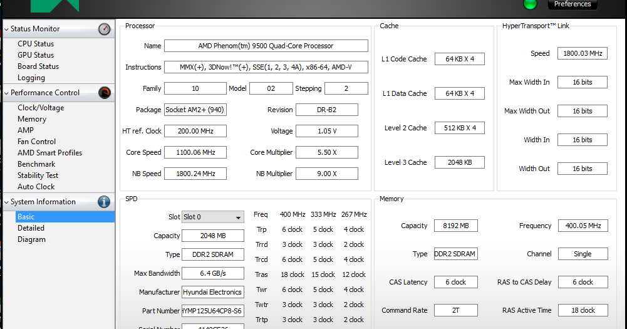Click the L1 Data Cache value
The height and width of the screenshot is (329, 627).
tap(460, 93)
